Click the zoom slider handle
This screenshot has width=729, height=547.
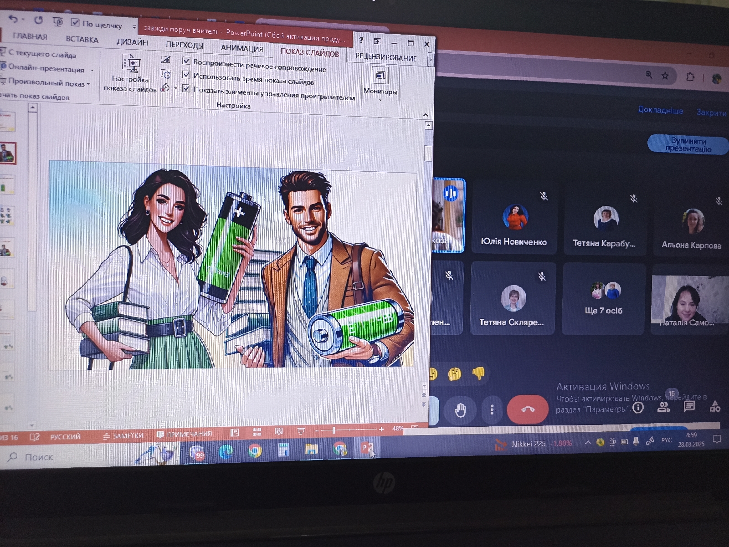[334, 430]
